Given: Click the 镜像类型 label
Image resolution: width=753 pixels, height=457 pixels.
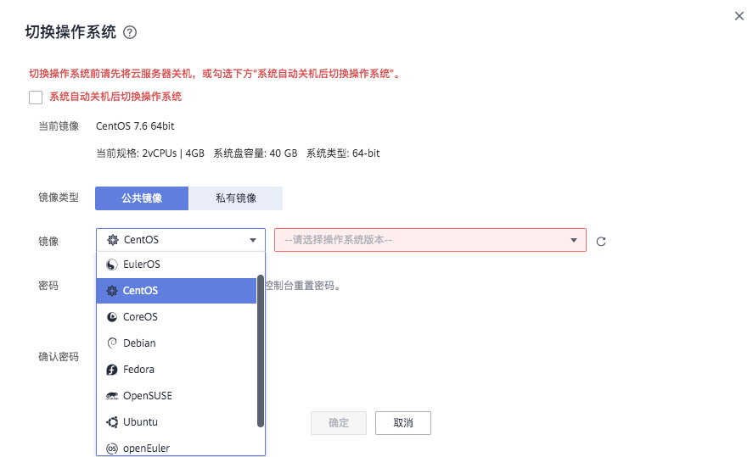Looking at the screenshot, I should coord(59,198).
